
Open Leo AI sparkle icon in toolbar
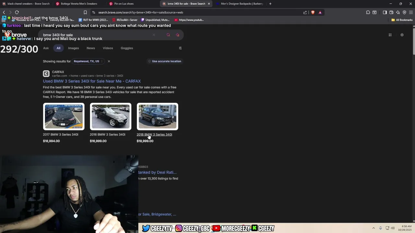click(x=398, y=12)
